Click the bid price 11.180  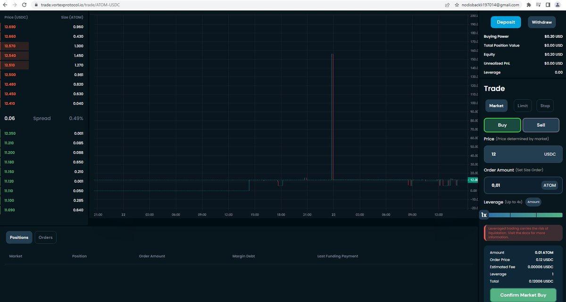pyautogui.click(x=9, y=162)
